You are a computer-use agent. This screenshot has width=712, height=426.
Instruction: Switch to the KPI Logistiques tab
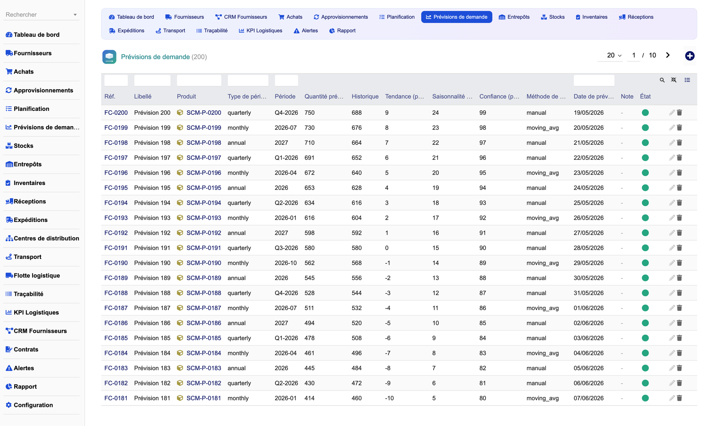261,31
